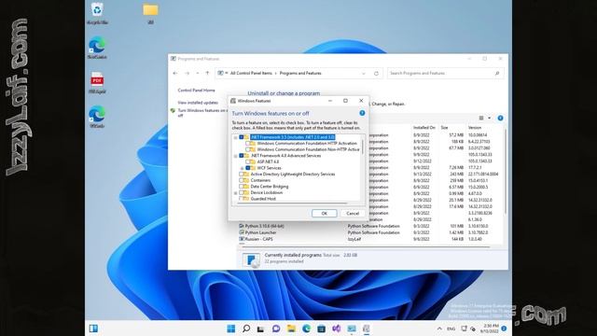Screen dimensions: 597x336
Task: Click the help icon in Windows Features dialog
Action: tap(362, 113)
